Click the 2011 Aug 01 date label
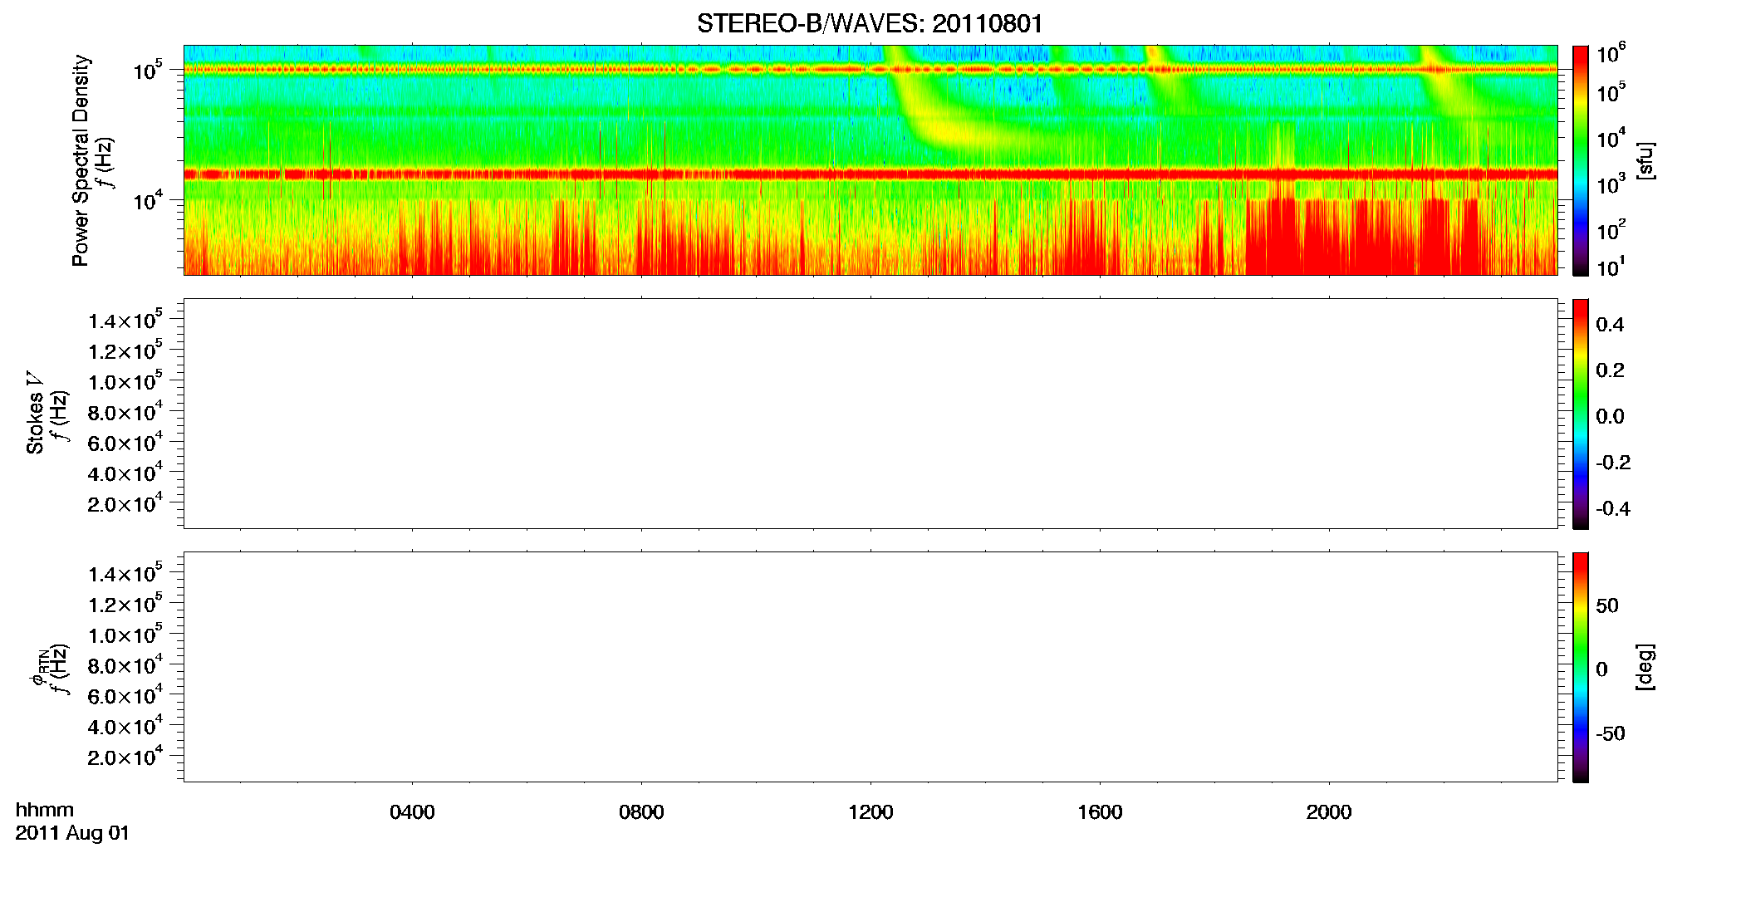The height and width of the screenshot is (897, 1741). click(72, 833)
